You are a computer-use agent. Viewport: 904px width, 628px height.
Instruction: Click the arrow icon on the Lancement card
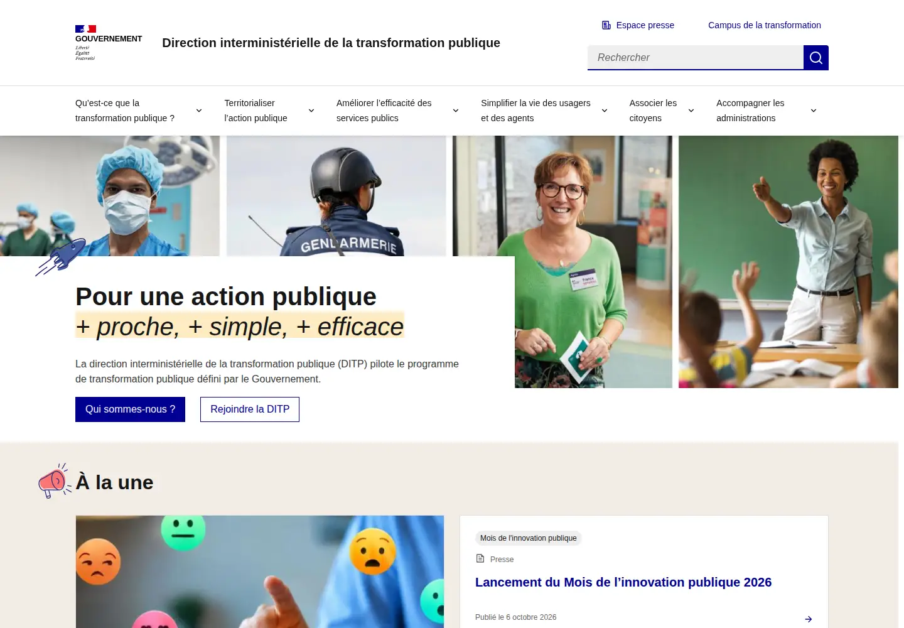point(809,619)
